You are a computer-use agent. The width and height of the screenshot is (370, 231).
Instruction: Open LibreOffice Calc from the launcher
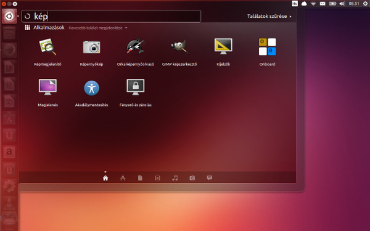(9, 84)
